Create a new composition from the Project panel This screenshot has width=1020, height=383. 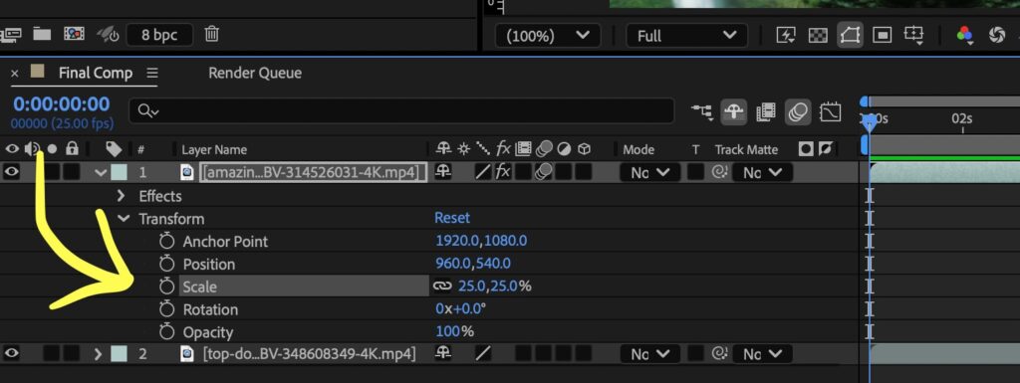coord(74,34)
